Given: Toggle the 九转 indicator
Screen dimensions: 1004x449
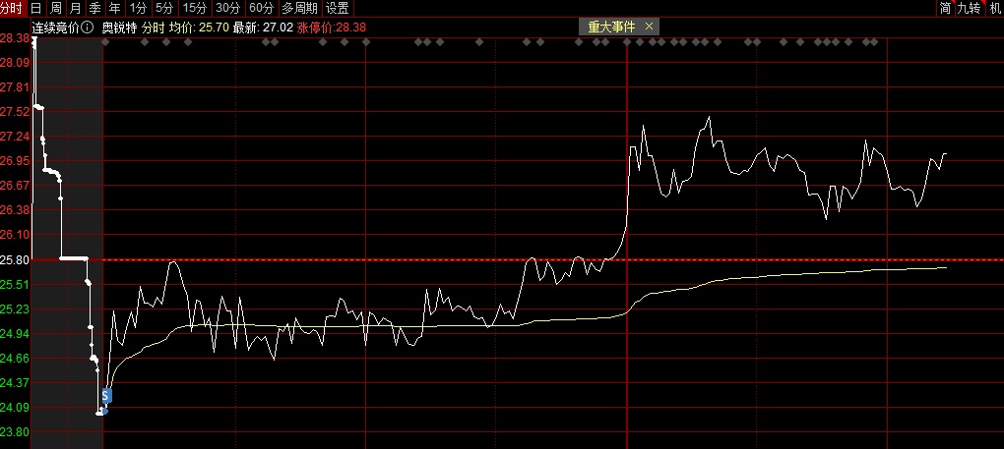Looking at the screenshot, I should coord(969,8).
